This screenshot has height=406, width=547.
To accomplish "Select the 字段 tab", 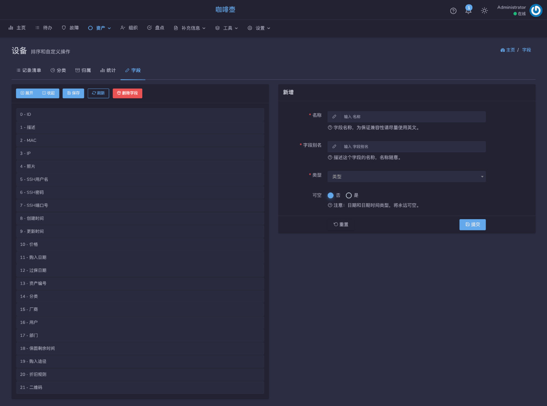I will click(133, 70).
